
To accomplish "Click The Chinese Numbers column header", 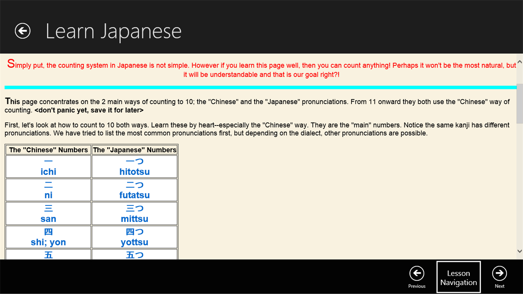I will (48, 150).
